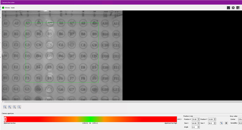Click the green zone of aperture bar
Image resolution: width=242 pixels, height=130 pixels.
point(90,119)
